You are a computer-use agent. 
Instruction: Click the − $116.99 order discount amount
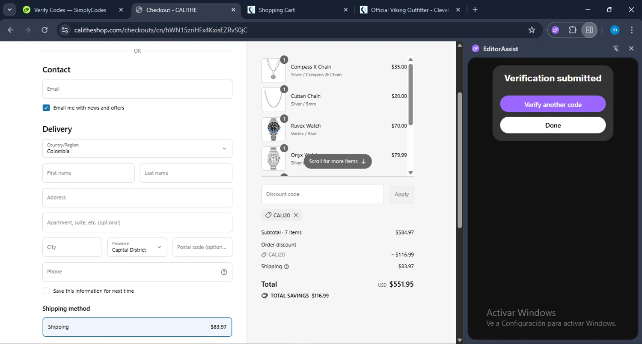(x=402, y=255)
